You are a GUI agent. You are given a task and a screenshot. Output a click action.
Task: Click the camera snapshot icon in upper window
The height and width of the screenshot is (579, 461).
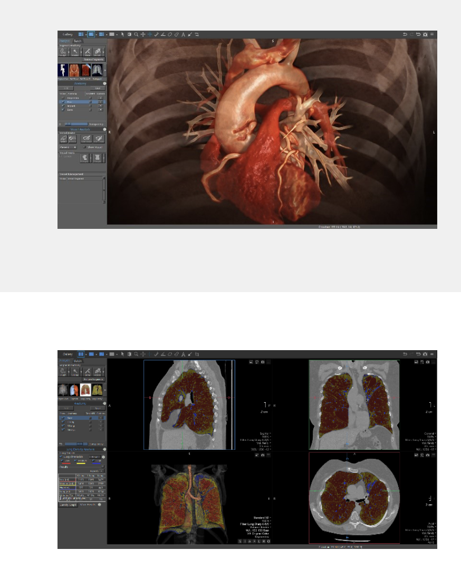tap(425, 34)
